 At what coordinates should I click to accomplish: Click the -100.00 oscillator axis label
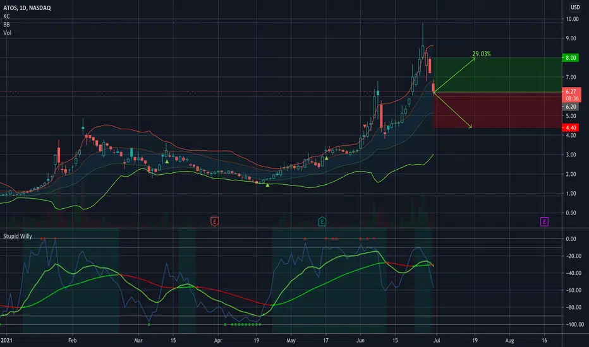click(x=574, y=324)
